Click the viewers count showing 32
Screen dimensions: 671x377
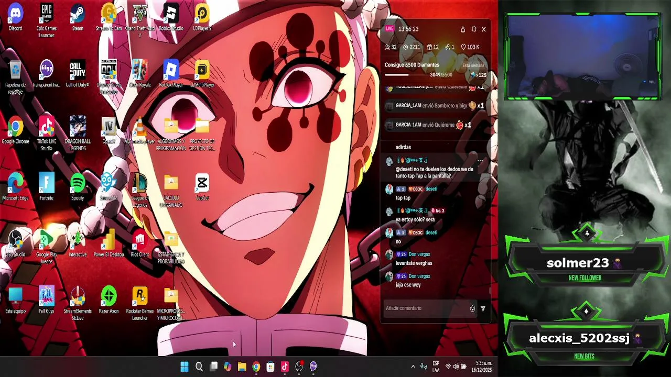click(x=391, y=47)
